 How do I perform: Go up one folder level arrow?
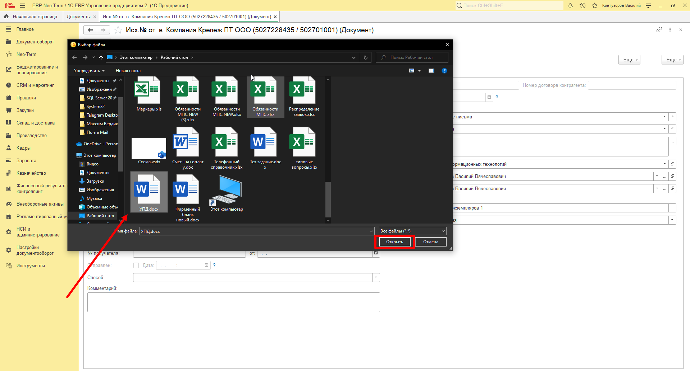(x=101, y=57)
